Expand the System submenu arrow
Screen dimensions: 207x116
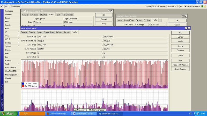[18, 46]
